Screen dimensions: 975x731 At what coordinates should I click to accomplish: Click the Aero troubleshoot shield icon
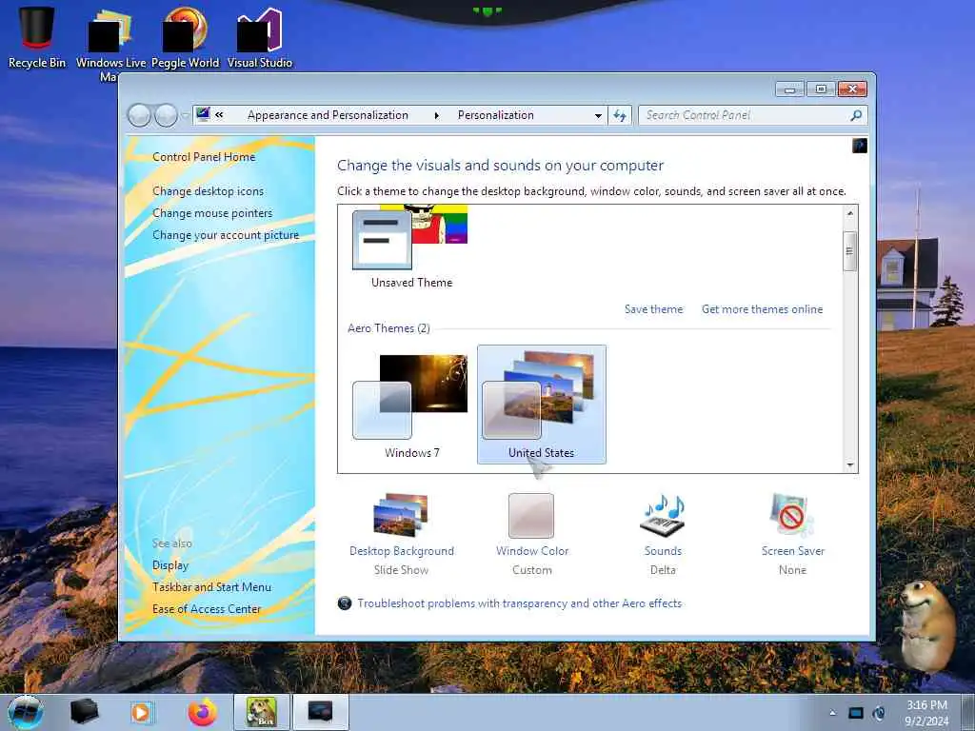345,603
